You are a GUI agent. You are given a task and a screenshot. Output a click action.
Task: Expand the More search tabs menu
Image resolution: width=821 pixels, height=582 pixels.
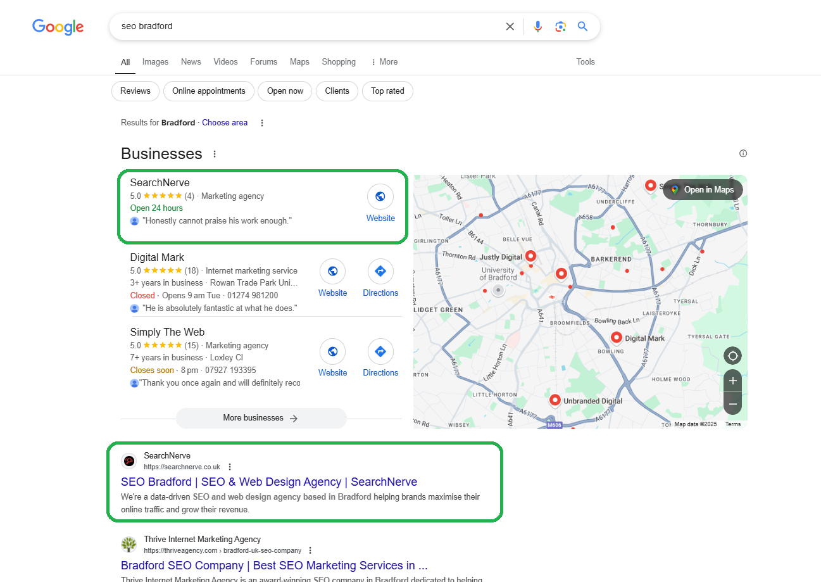(x=384, y=62)
